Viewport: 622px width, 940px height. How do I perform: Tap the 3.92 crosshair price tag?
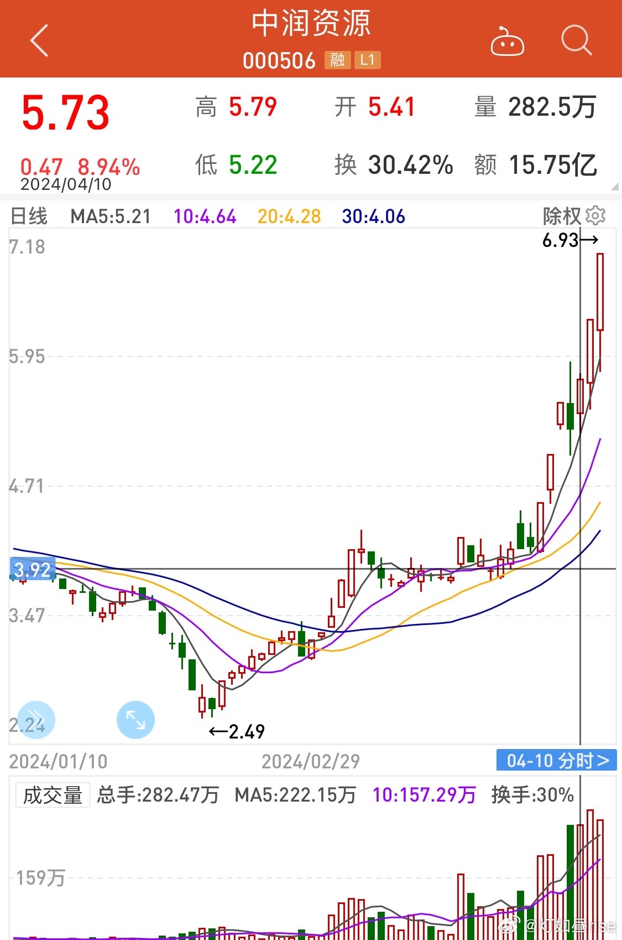click(33, 569)
